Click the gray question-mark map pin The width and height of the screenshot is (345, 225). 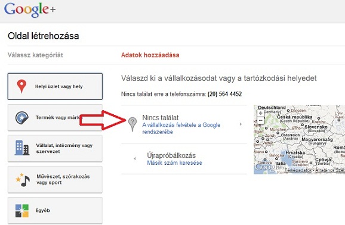click(133, 124)
